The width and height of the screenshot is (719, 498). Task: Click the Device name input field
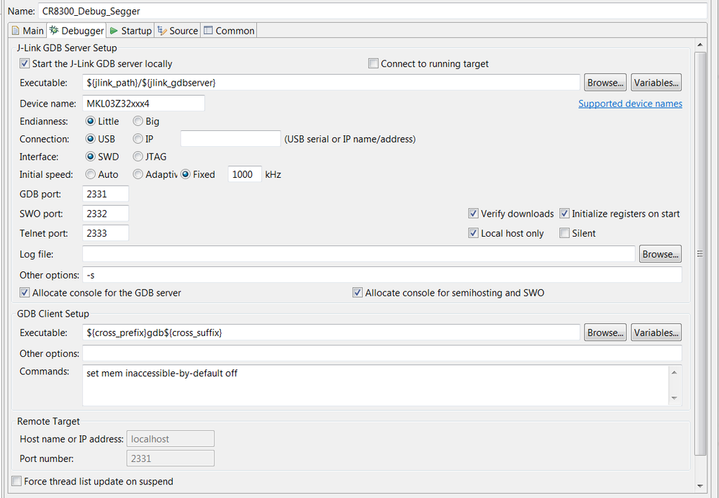(143, 103)
